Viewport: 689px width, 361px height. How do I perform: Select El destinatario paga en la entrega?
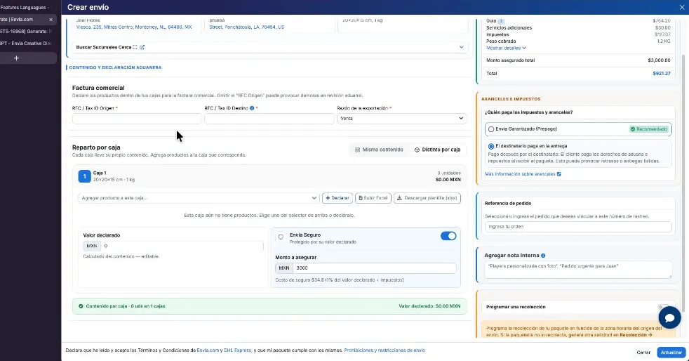click(x=491, y=146)
